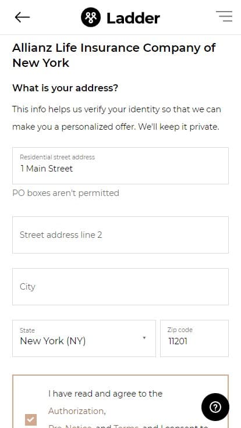Expand the State dropdown showing New York (NY)

tap(84, 338)
